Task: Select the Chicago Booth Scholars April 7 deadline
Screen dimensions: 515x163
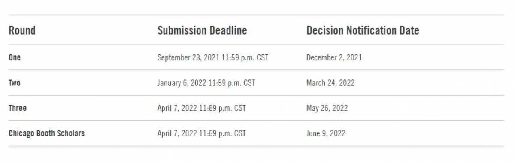Action: (x=202, y=133)
